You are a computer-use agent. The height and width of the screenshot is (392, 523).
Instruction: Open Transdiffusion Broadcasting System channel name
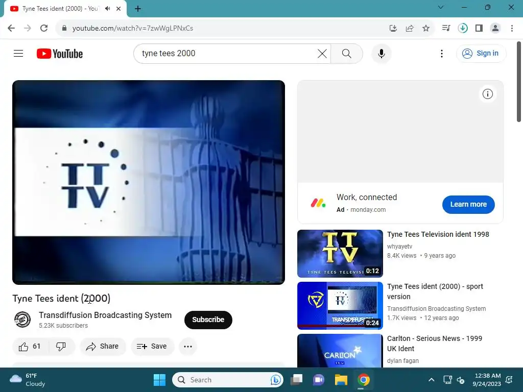[105, 315]
